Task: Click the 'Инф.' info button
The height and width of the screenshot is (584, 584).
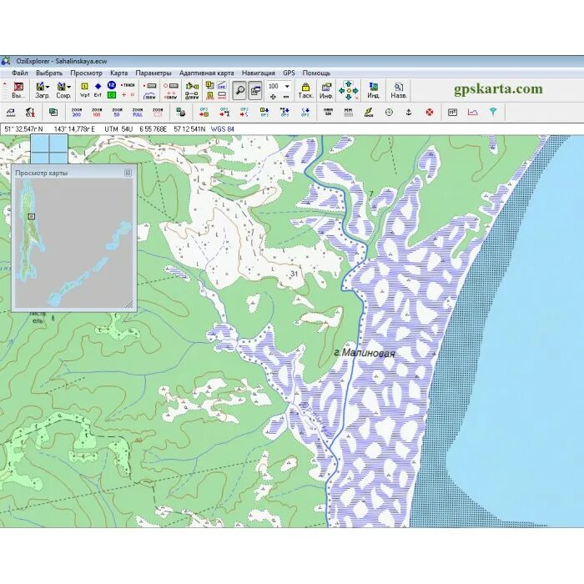Action: point(326,90)
